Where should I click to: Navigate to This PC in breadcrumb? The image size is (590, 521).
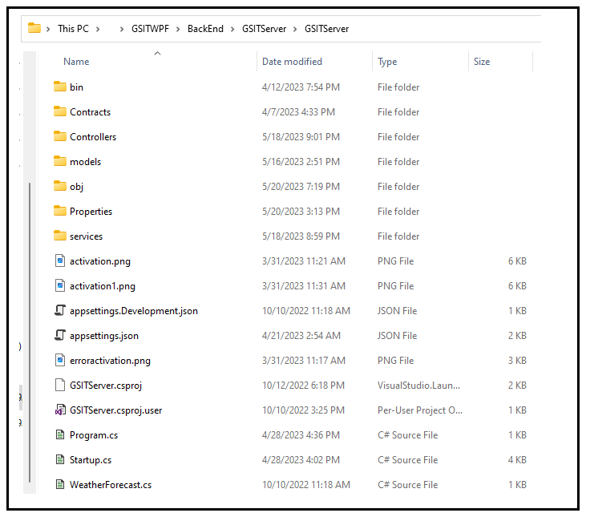(x=73, y=29)
